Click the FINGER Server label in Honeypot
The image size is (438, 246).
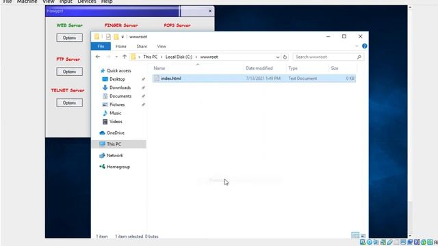pos(121,25)
